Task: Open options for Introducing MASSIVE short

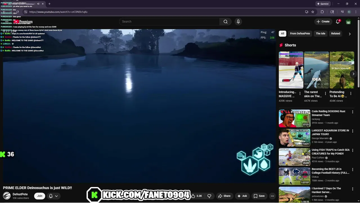Action: (x=300, y=93)
